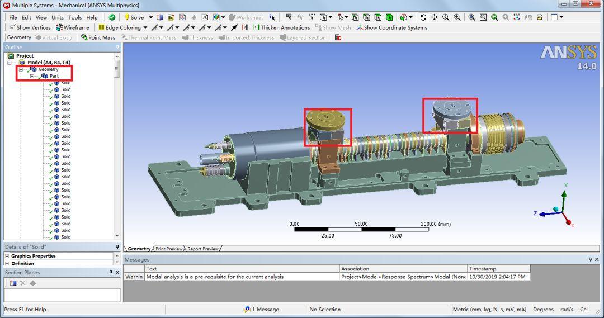This screenshot has height=318, width=604.
Task: Click the red icon after Layered Section
Action: tap(338, 37)
